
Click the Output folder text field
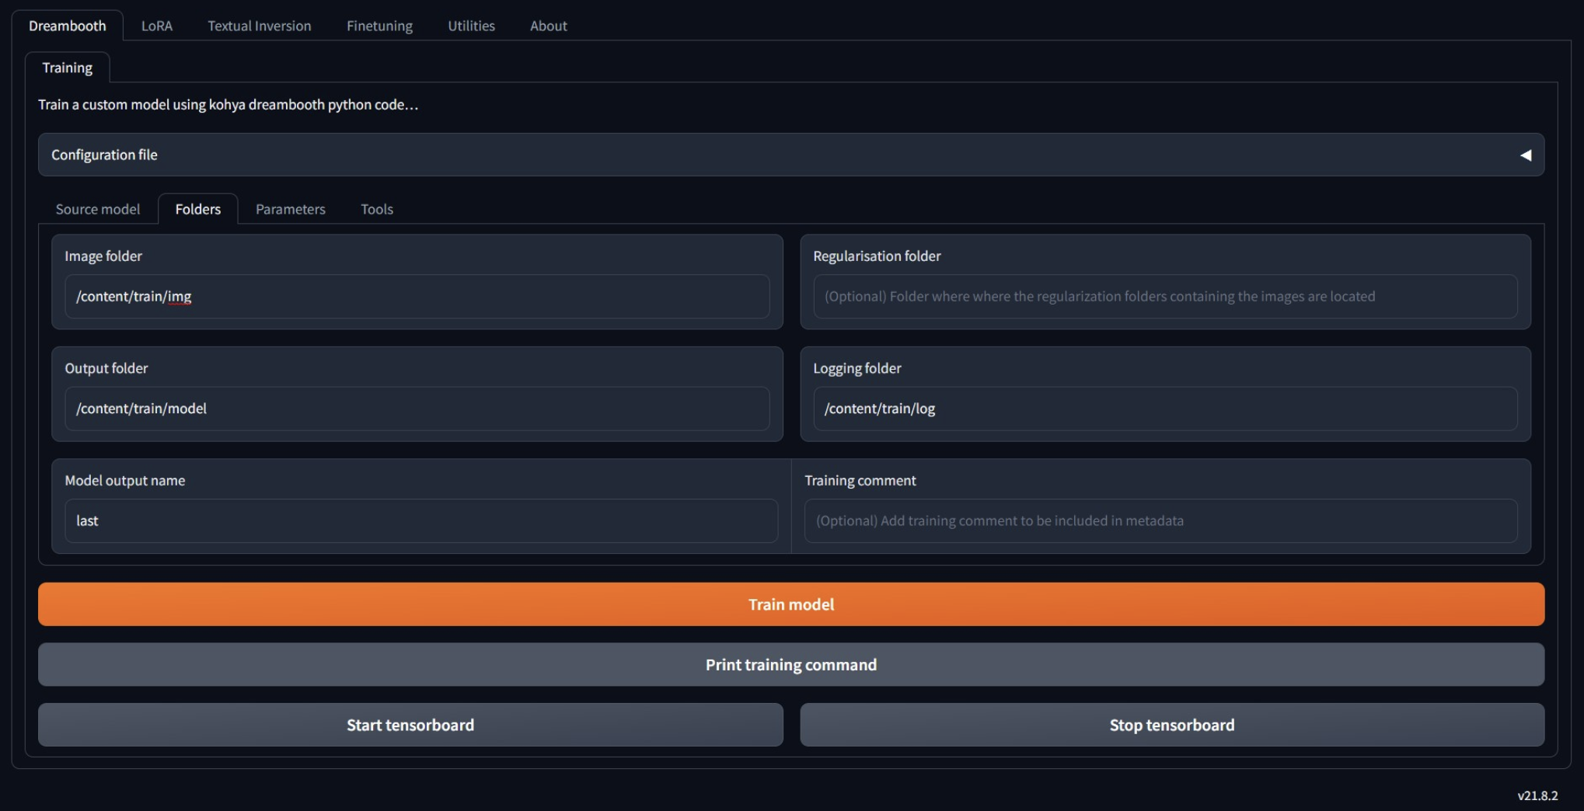coord(417,409)
